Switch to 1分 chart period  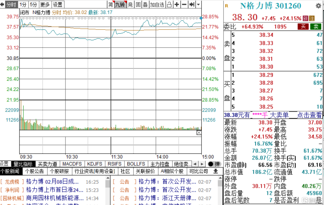(x=23, y=4)
